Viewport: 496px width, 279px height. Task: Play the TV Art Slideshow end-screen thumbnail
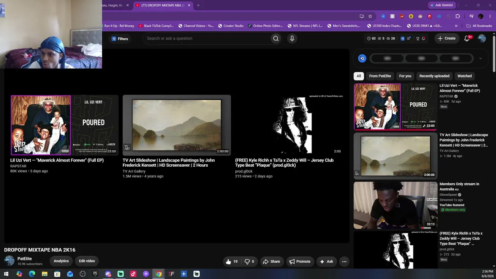pyautogui.click(x=177, y=125)
